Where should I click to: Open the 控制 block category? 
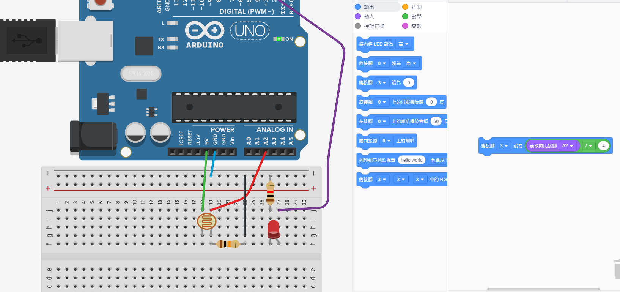point(416,7)
